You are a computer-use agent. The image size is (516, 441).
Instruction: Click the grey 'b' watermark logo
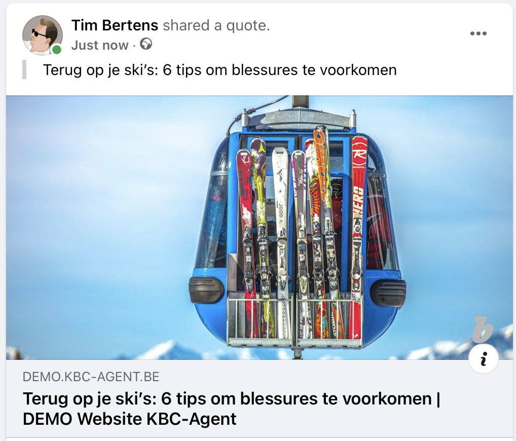(x=482, y=329)
